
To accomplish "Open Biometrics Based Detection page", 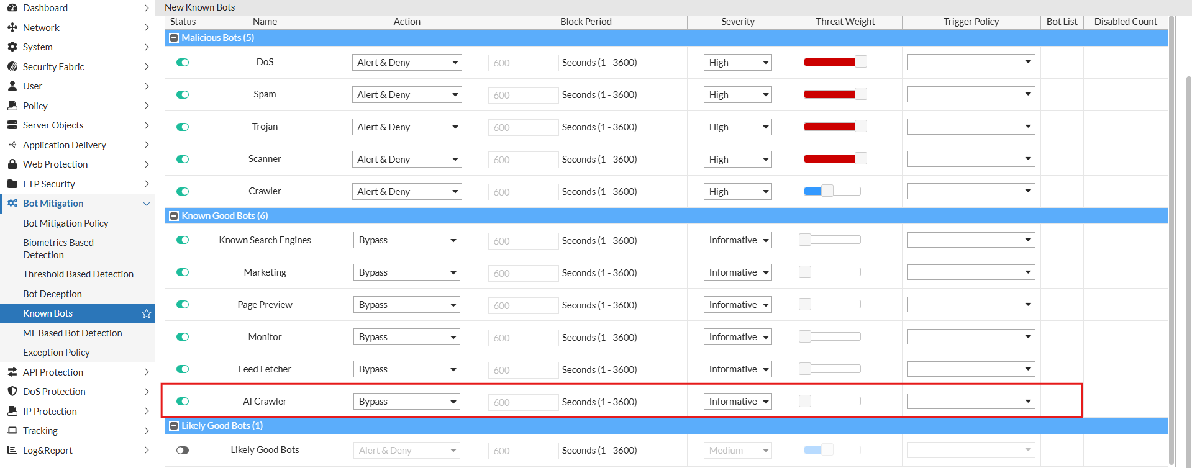I will click(x=58, y=248).
